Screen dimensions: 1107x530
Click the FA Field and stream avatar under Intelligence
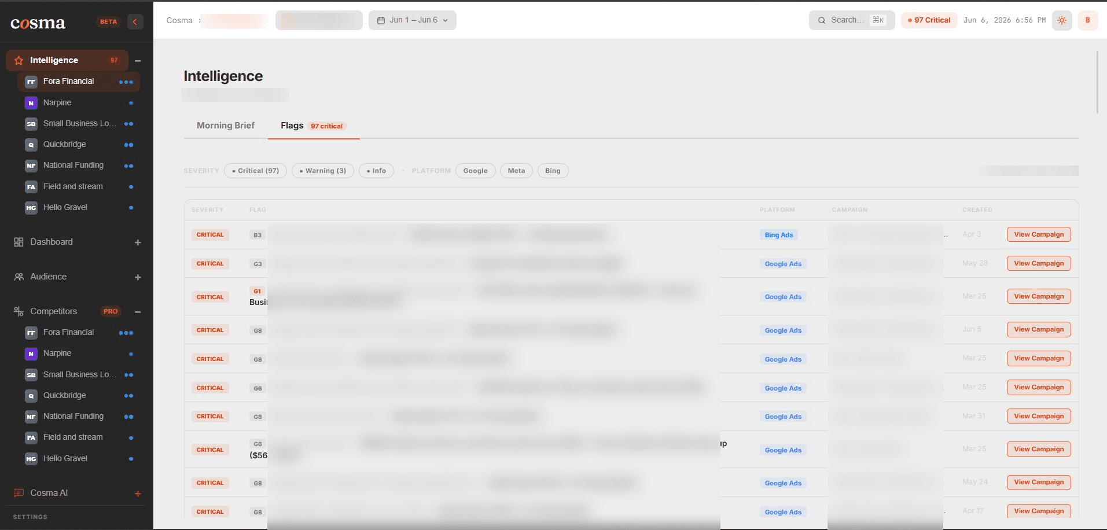point(31,187)
